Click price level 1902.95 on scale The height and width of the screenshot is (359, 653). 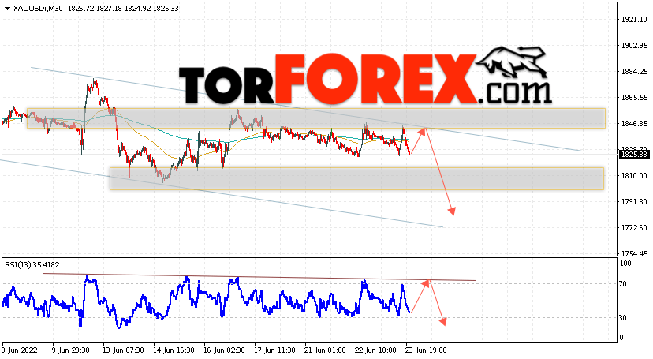(x=634, y=46)
